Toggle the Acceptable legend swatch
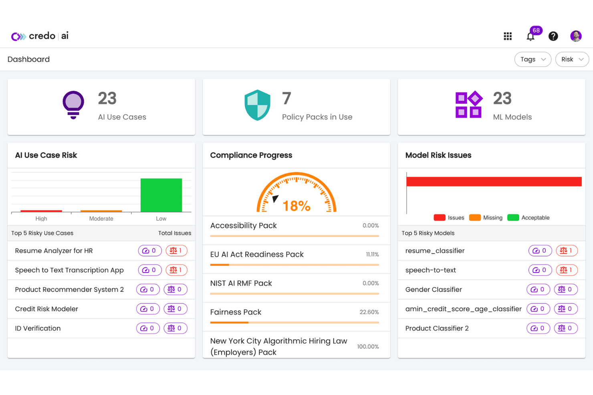The height and width of the screenshot is (395, 593). [513, 218]
